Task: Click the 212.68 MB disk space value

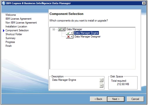Action: click(123, 84)
